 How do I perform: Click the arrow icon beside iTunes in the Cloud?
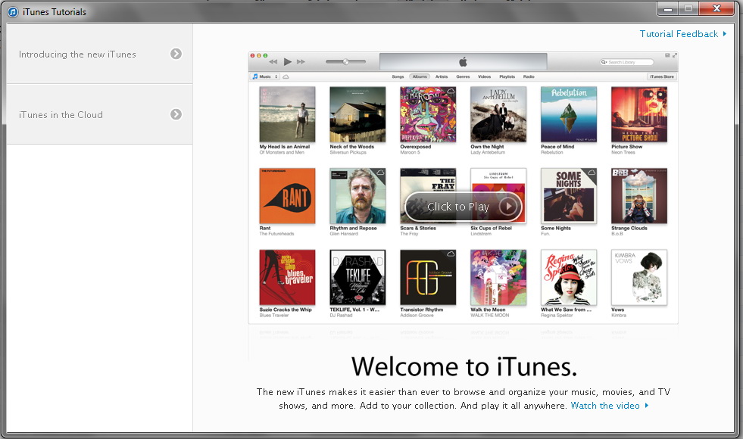pos(176,114)
